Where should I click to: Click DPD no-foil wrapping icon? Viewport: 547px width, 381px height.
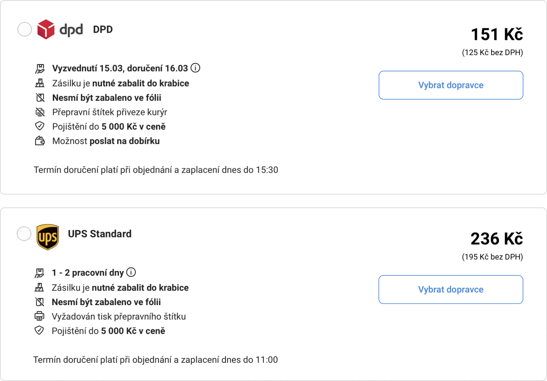click(40, 98)
